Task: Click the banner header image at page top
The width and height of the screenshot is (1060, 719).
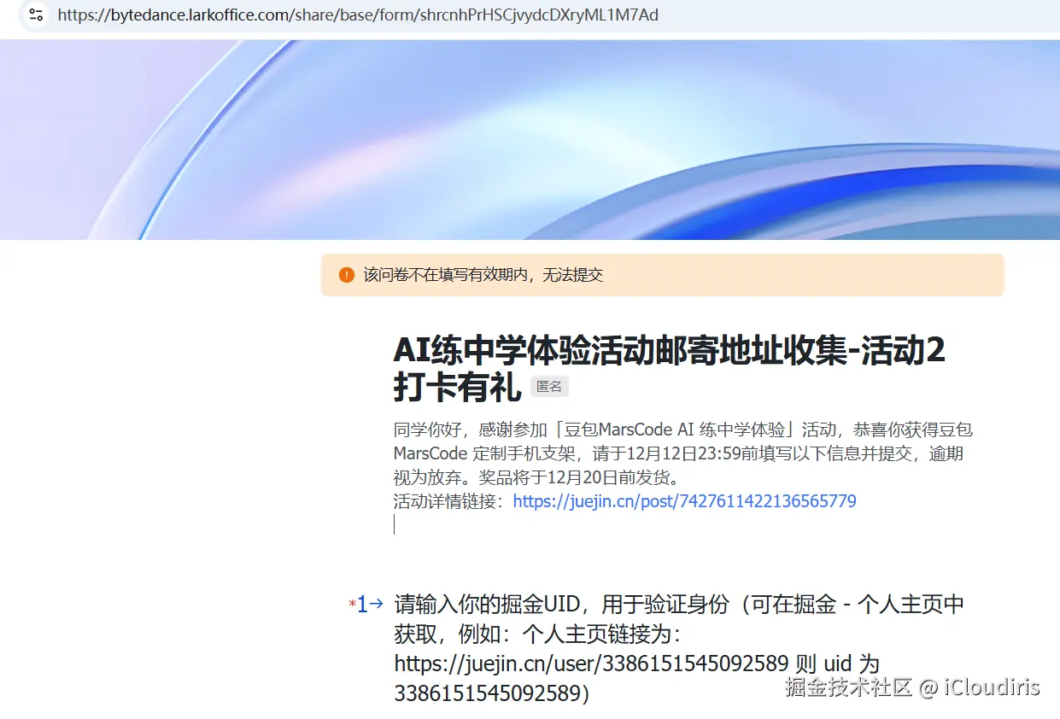Action: tap(530, 137)
